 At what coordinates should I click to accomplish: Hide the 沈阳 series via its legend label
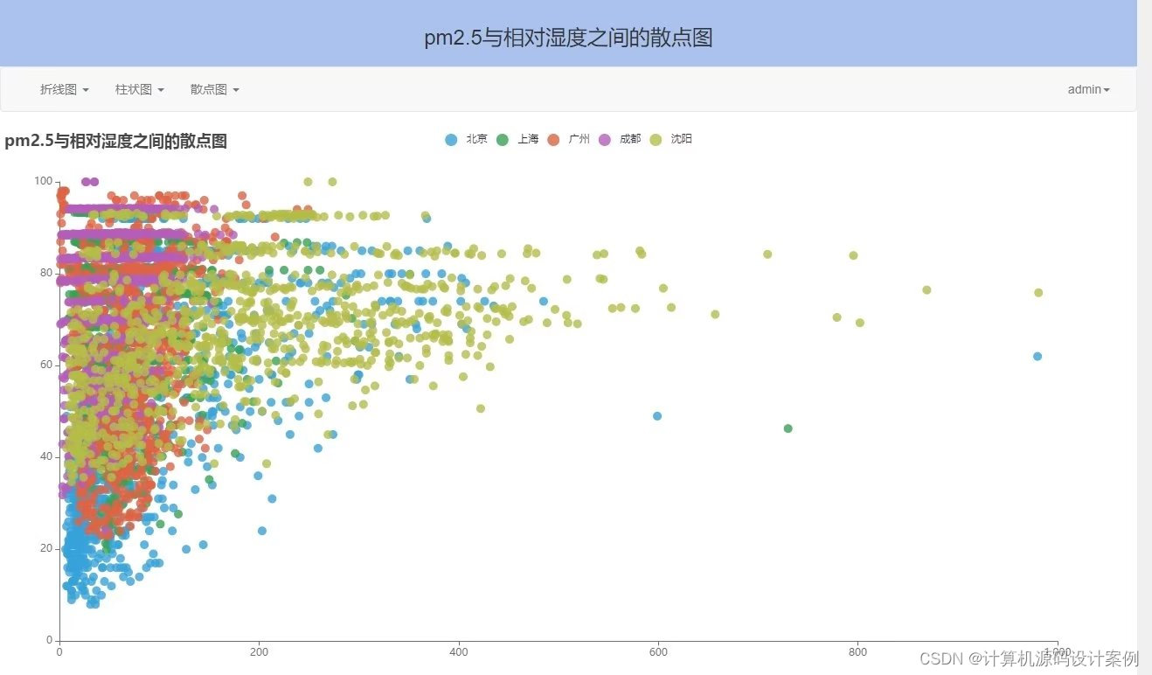click(x=680, y=139)
